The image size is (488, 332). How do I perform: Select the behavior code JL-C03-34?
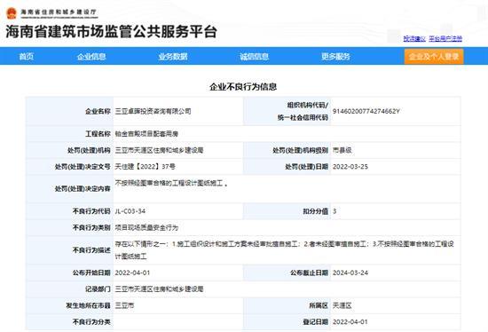pos(130,211)
